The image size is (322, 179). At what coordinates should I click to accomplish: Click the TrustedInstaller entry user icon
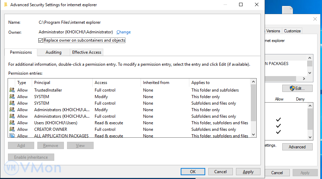[x=12, y=90]
